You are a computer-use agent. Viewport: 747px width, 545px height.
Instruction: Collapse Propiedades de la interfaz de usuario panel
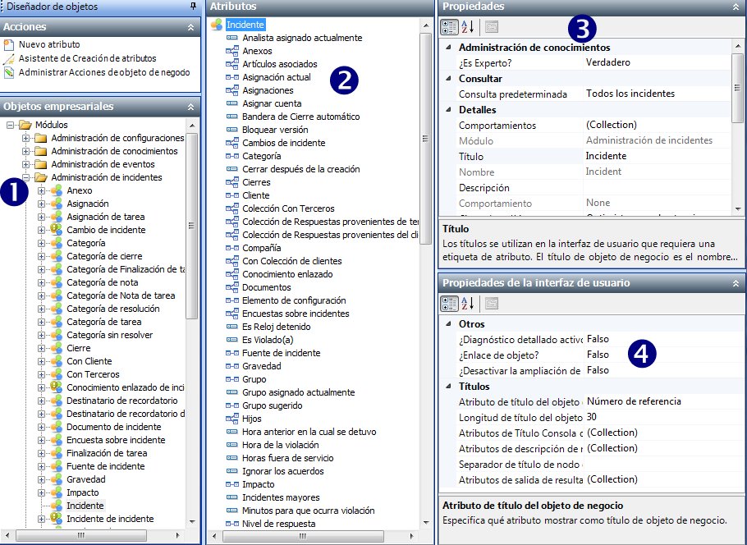click(x=736, y=283)
